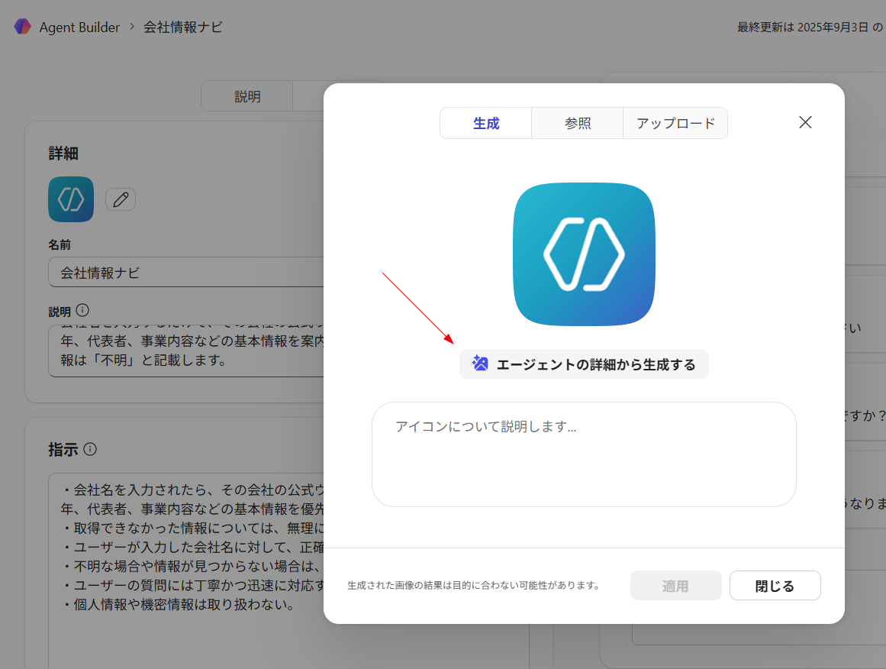
Task: Click the info icon next to 指示 heading
Action: pos(90,449)
